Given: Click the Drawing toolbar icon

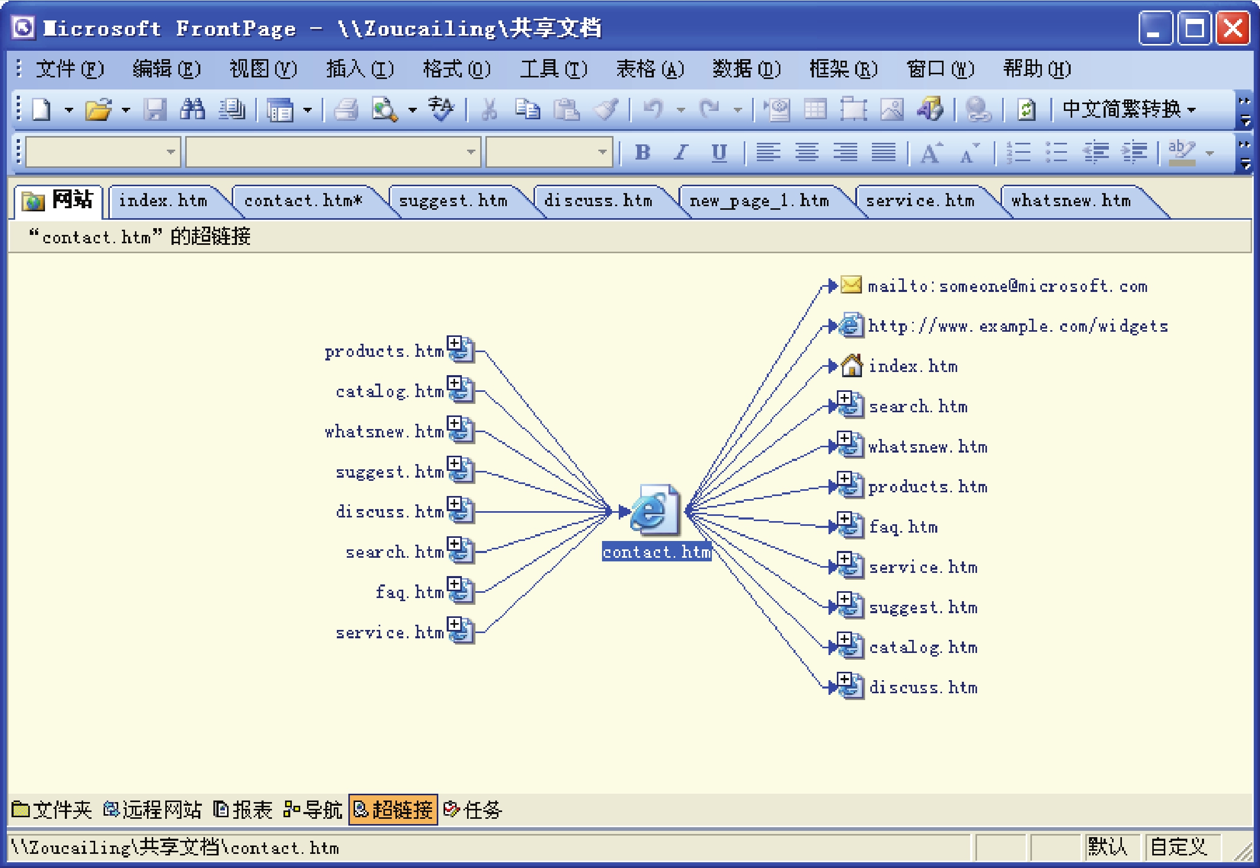Looking at the screenshot, I should tap(930, 110).
